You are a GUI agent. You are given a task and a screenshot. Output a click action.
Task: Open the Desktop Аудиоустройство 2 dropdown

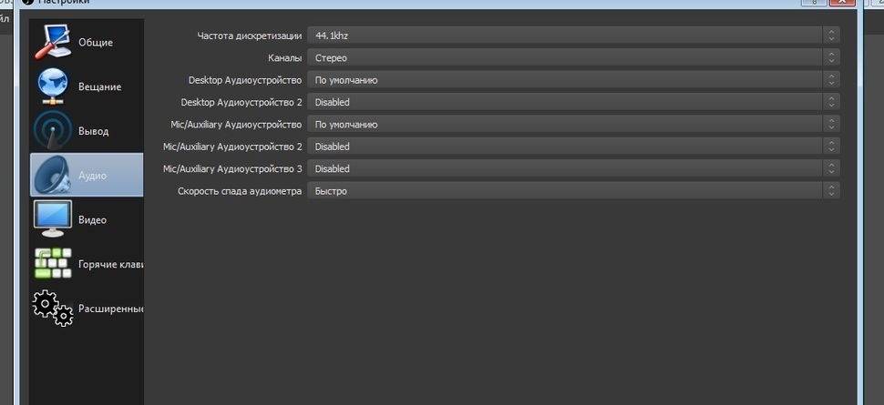(x=572, y=102)
